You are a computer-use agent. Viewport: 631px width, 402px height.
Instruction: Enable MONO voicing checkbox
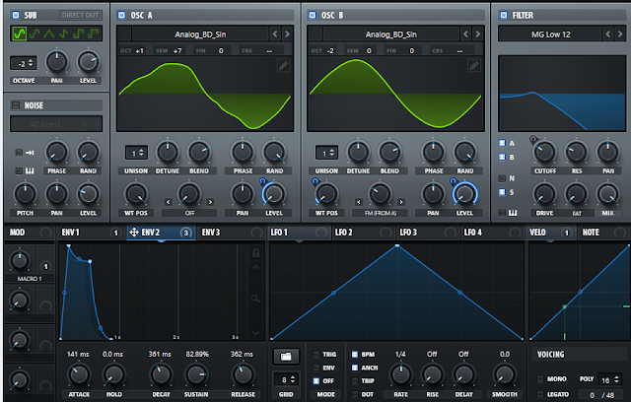(x=540, y=379)
